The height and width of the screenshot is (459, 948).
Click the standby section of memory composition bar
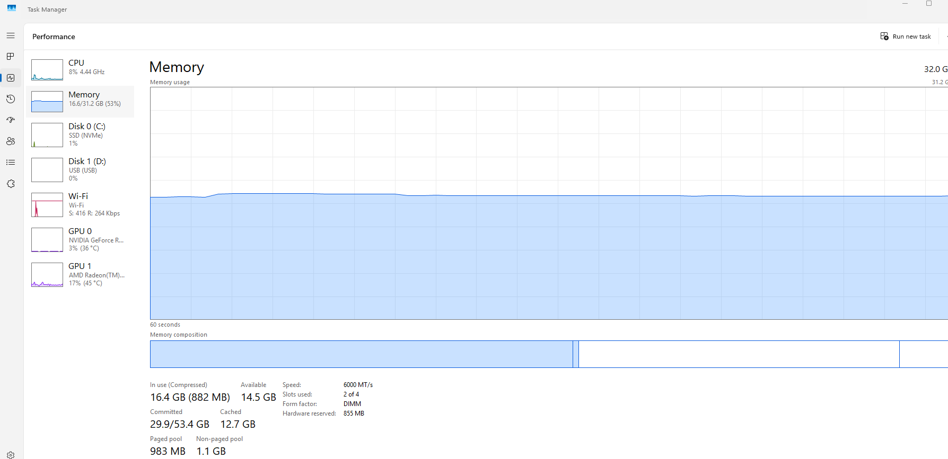coord(739,354)
